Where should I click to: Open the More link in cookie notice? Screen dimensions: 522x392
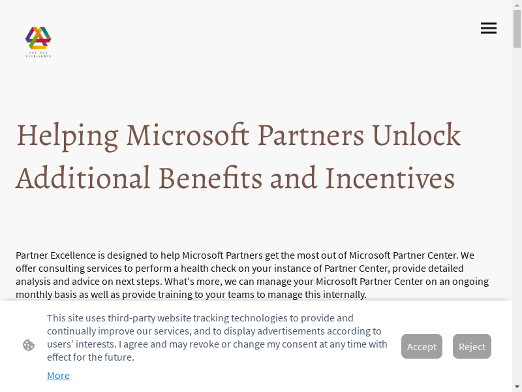click(58, 375)
